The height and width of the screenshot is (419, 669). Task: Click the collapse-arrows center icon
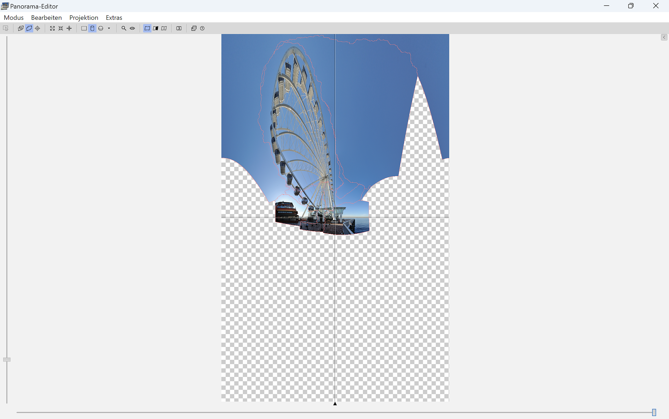(61, 28)
